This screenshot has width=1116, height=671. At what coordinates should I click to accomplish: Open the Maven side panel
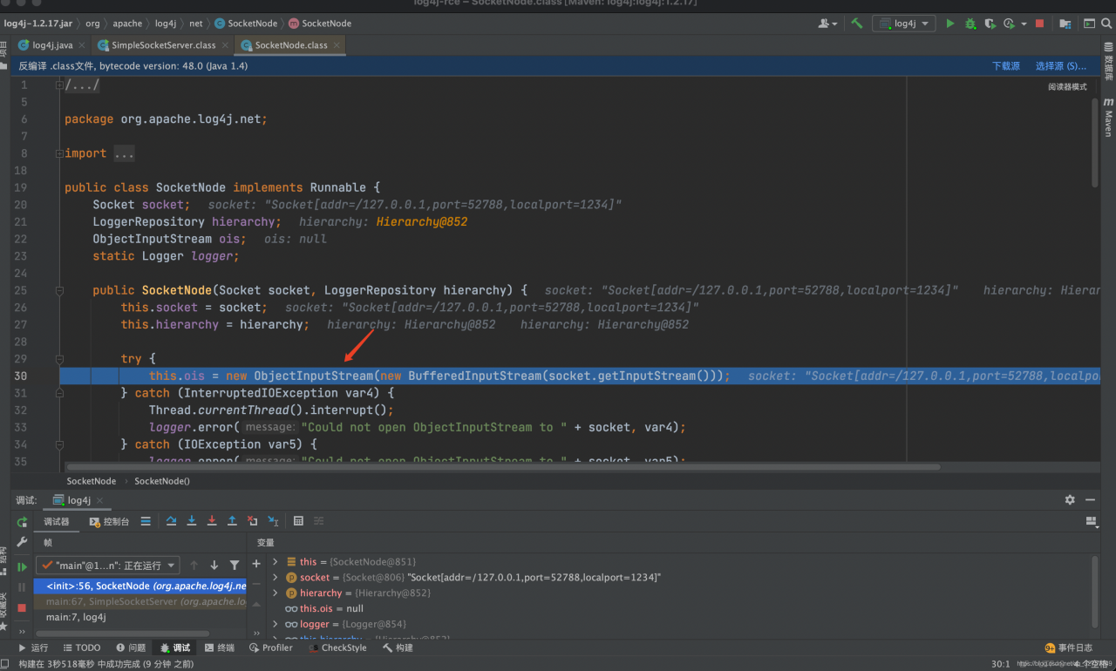click(x=1108, y=116)
